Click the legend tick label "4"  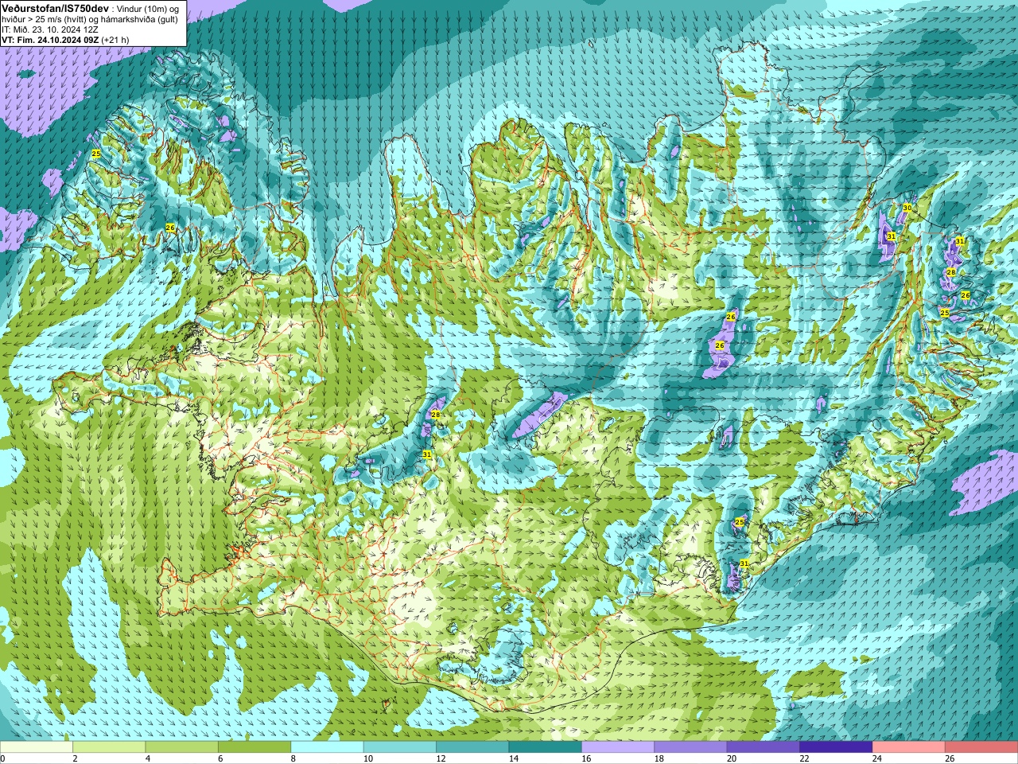pos(148,758)
